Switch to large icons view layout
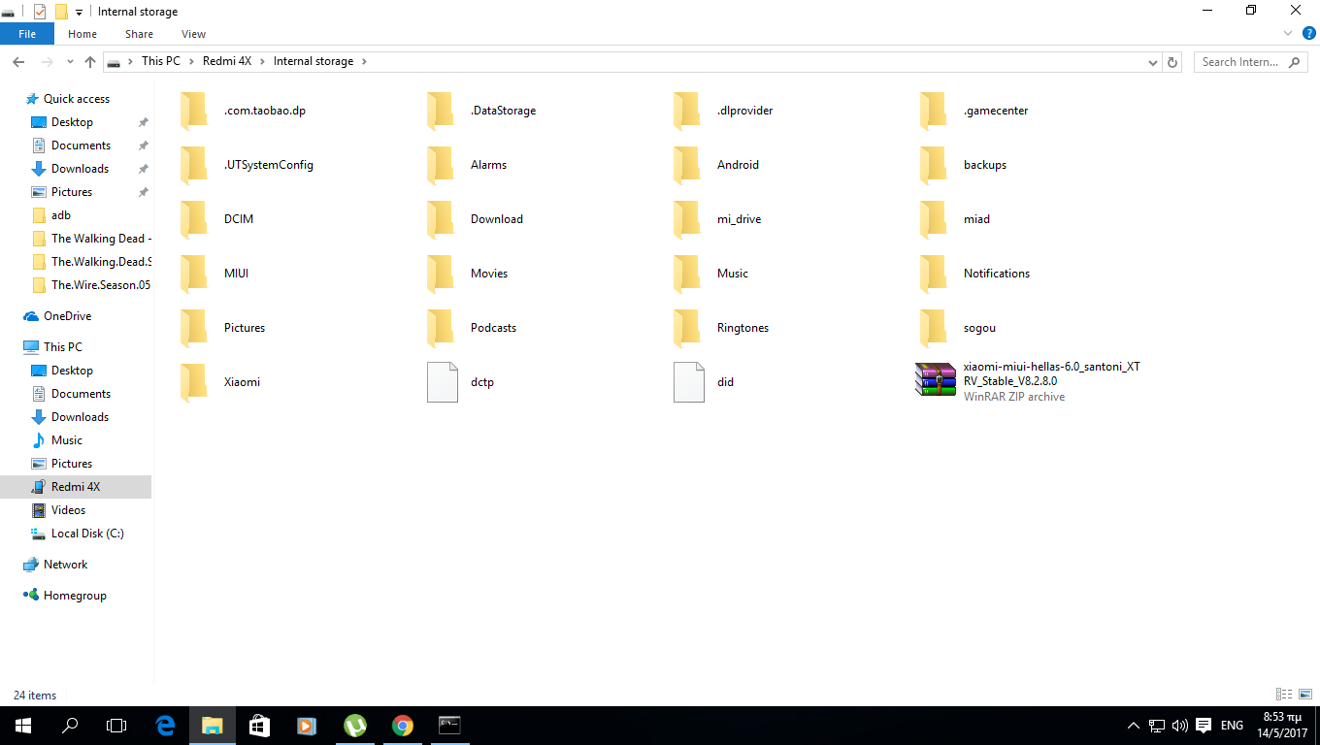This screenshot has height=745, width=1320. click(1306, 695)
